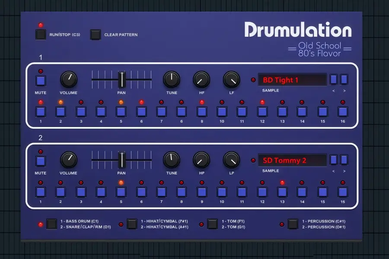This screenshot has height=259, width=389.
Task: Toggle step 7 in channel 2
Action: click(162, 192)
